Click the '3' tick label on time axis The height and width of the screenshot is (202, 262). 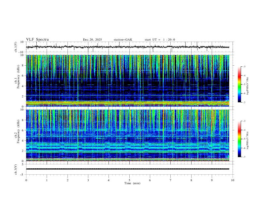pos(88,180)
